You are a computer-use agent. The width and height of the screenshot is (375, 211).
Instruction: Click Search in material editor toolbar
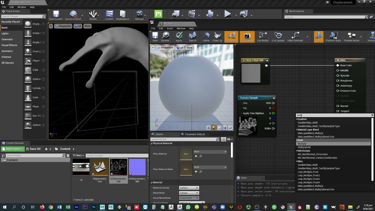pos(192,37)
